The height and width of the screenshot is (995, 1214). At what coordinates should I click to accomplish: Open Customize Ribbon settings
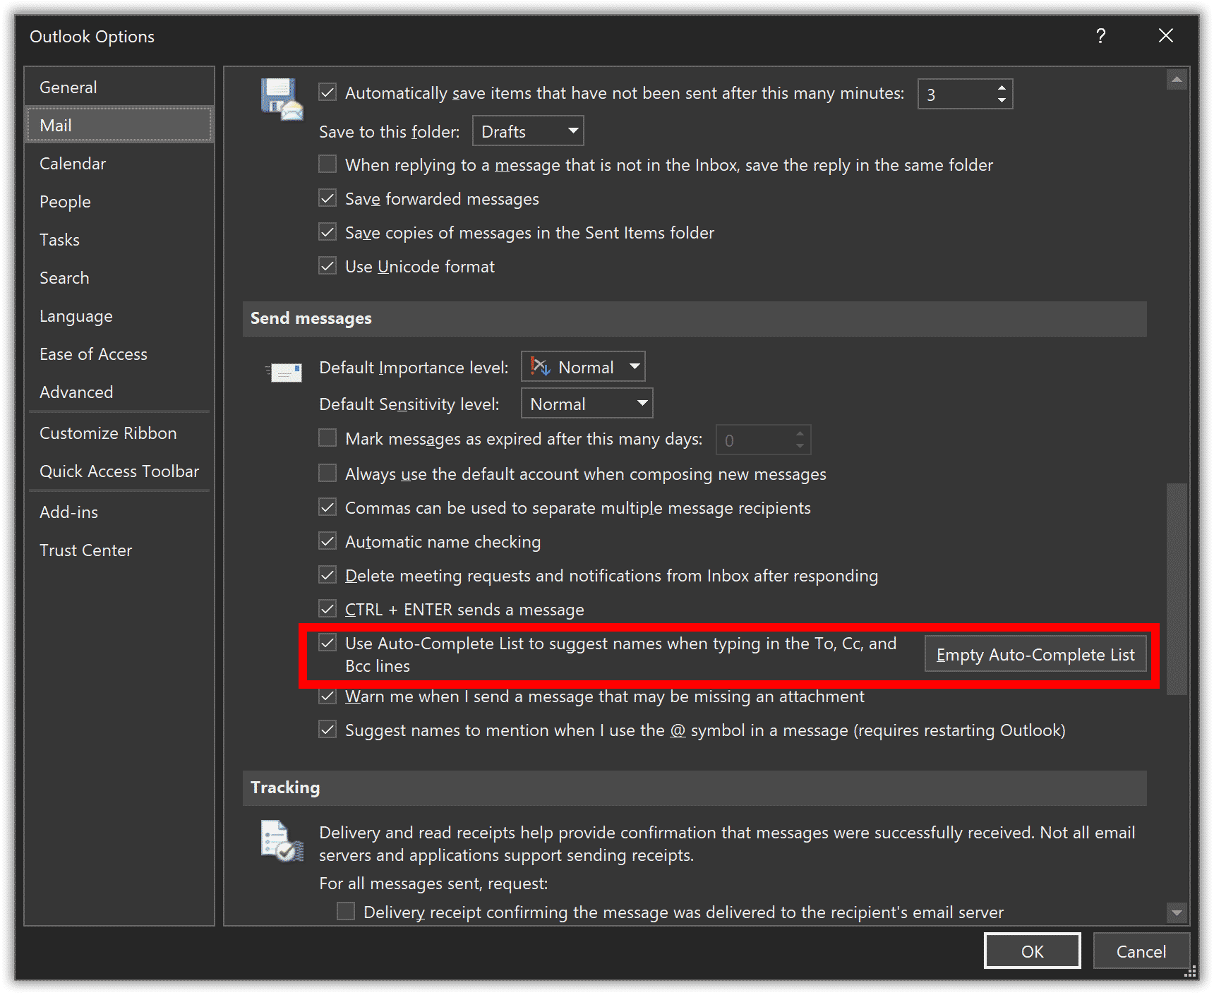coord(119,433)
